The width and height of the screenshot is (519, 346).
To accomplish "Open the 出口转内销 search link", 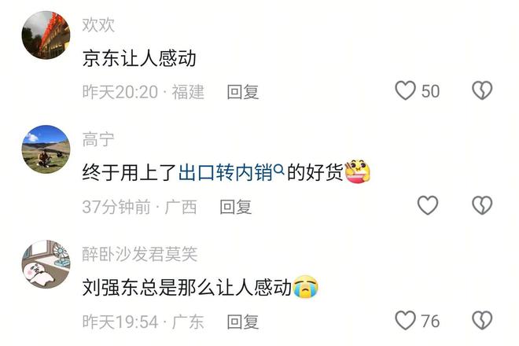I will click(x=226, y=172).
